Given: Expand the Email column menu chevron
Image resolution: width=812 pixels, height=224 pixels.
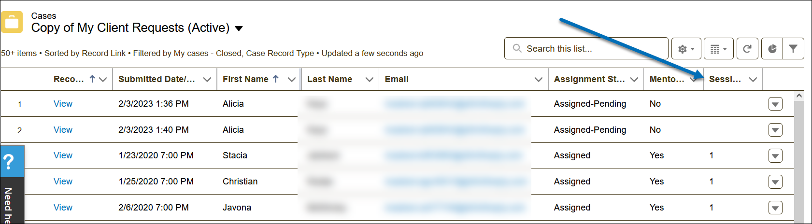Looking at the screenshot, I should click(x=538, y=80).
